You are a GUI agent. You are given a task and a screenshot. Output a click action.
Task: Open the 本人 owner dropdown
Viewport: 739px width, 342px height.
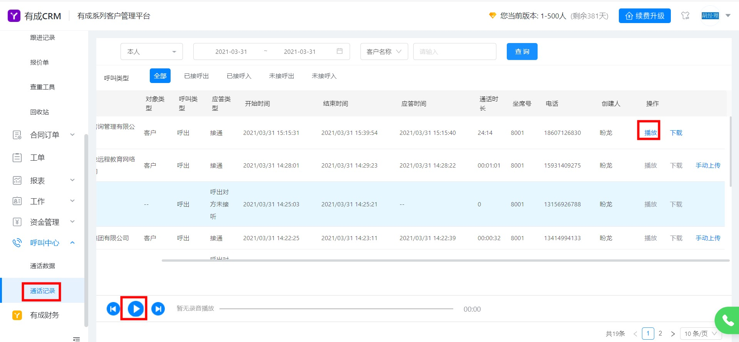click(152, 51)
